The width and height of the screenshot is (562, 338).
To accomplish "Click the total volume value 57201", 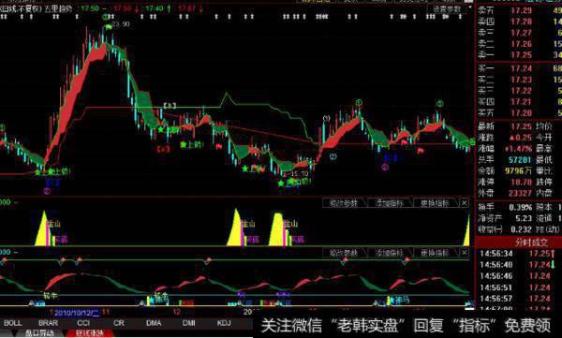I will (520, 159).
